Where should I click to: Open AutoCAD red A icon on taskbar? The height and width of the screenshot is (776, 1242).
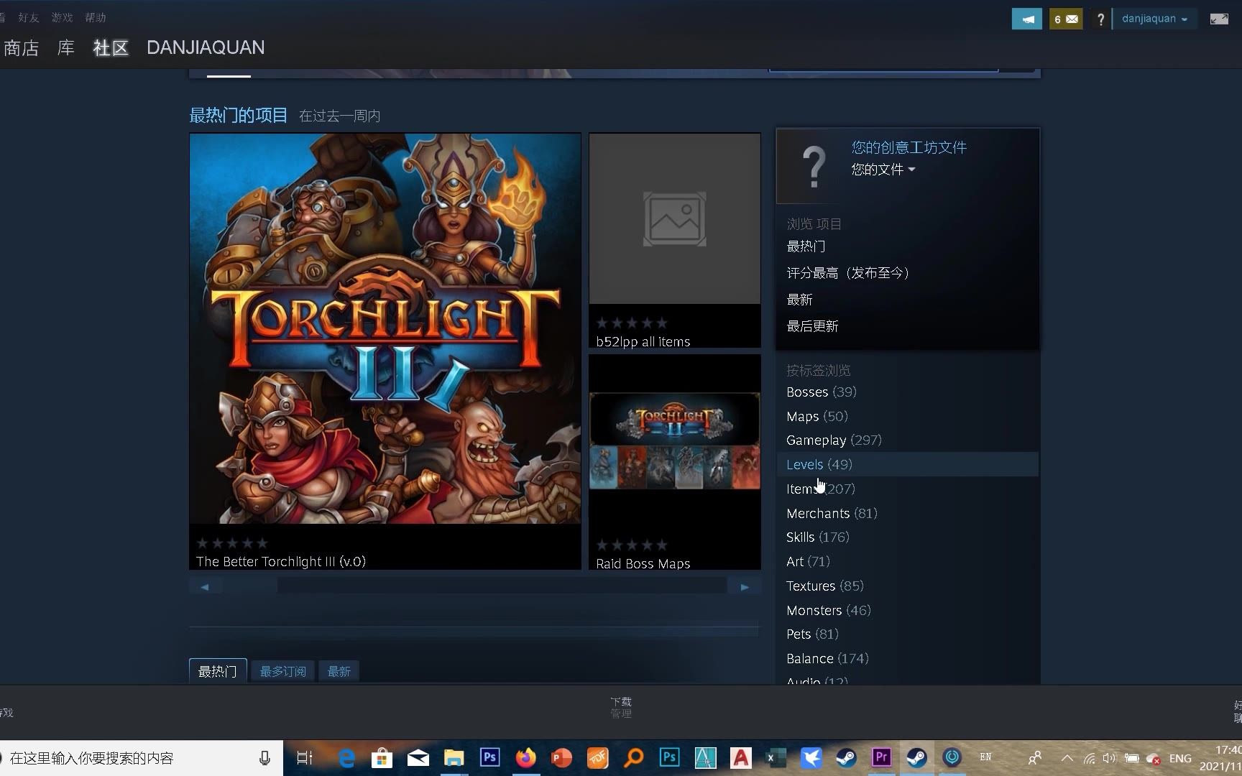pos(740,758)
